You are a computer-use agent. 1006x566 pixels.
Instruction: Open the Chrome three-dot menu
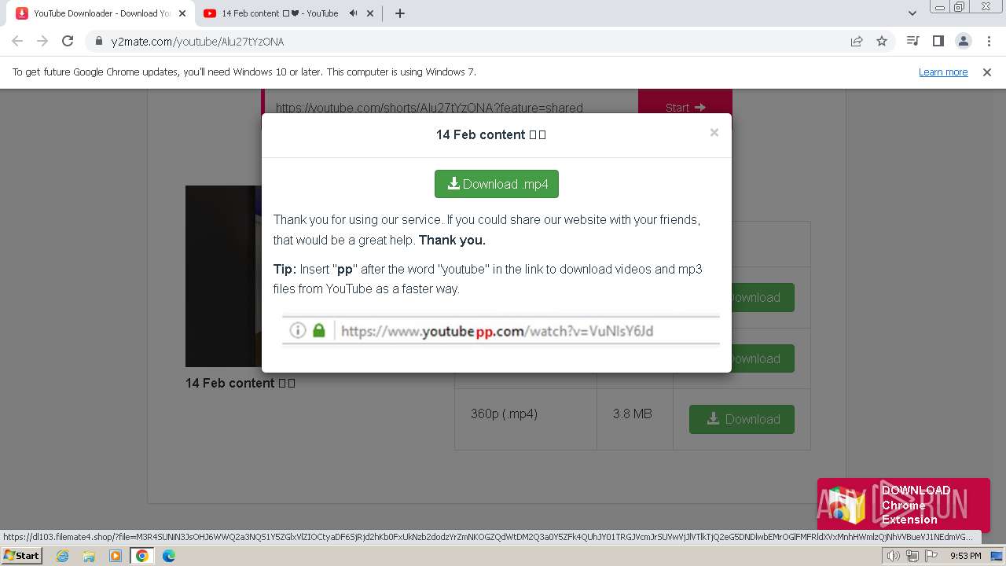point(988,41)
